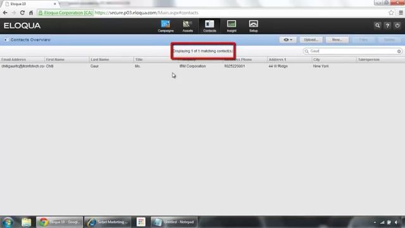Bookmark the page with the star icon
This screenshot has width=405, height=228.
pos(391,13)
